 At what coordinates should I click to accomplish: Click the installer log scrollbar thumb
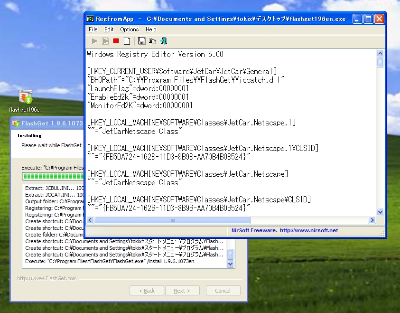coord(230,254)
